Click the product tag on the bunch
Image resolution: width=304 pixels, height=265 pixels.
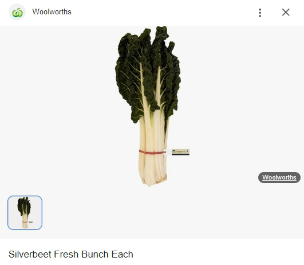180,152
